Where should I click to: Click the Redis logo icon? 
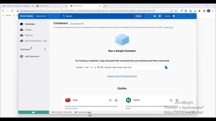point(68,100)
